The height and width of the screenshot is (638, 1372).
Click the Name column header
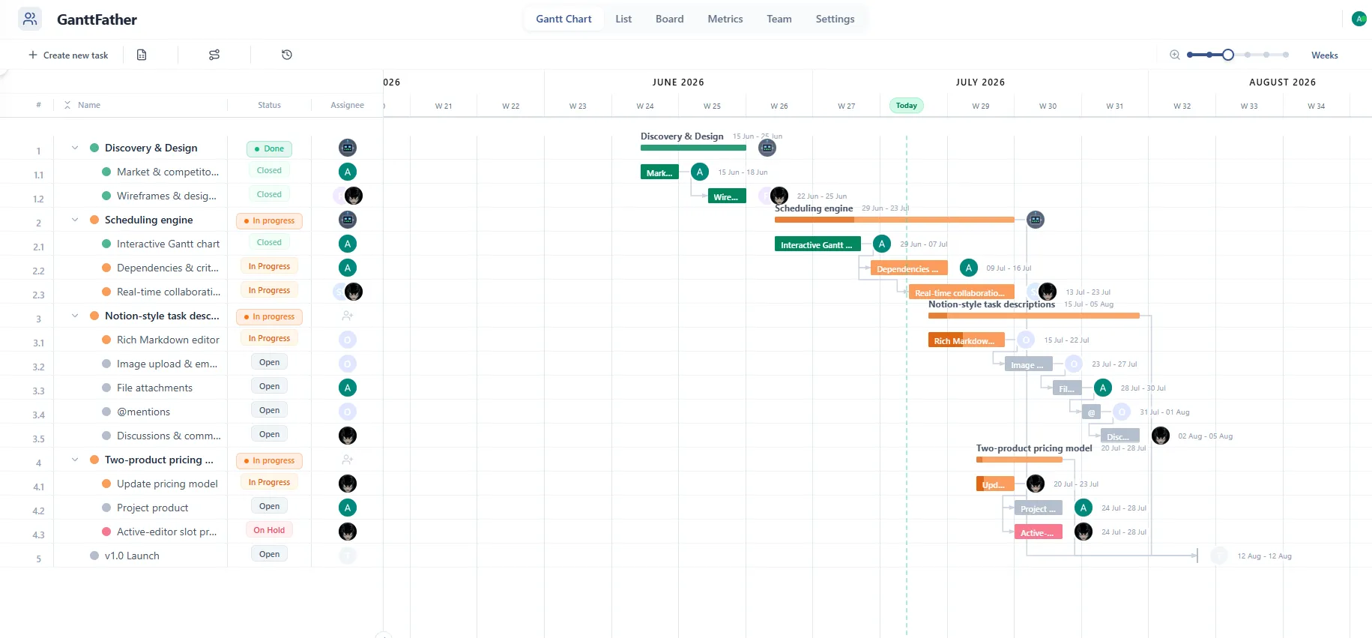[x=89, y=105]
